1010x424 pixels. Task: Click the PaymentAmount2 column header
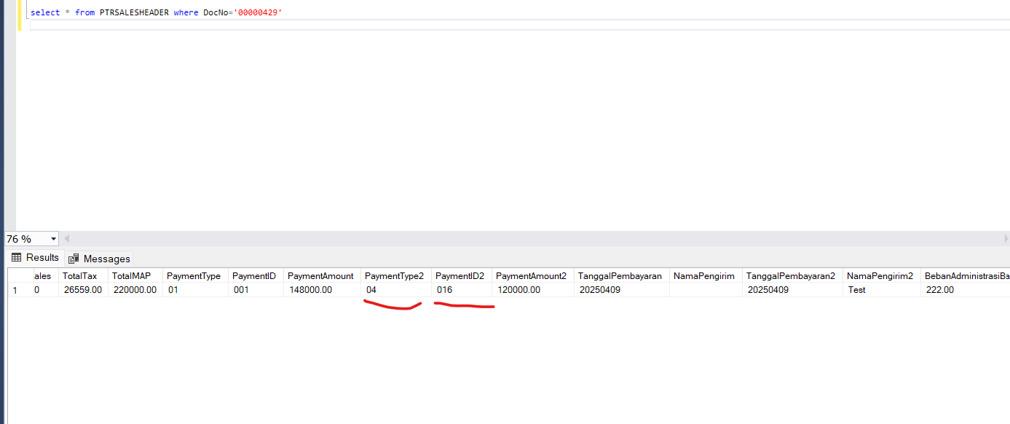(533, 276)
